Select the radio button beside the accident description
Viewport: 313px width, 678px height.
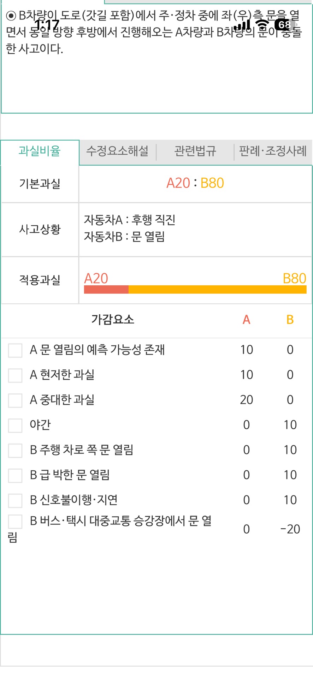tap(11, 16)
